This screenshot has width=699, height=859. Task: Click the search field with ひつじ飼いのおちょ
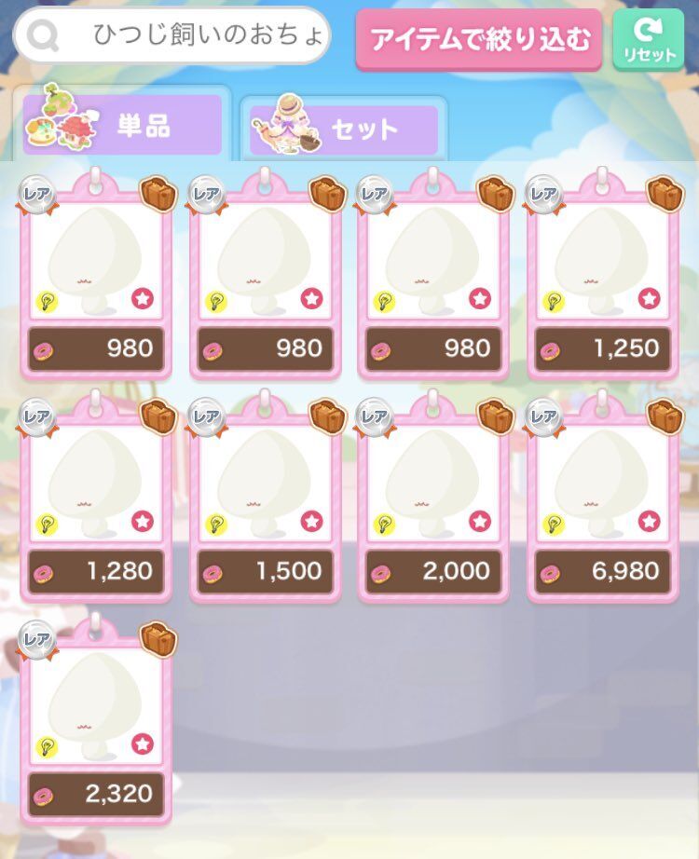[x=171, y=35]
